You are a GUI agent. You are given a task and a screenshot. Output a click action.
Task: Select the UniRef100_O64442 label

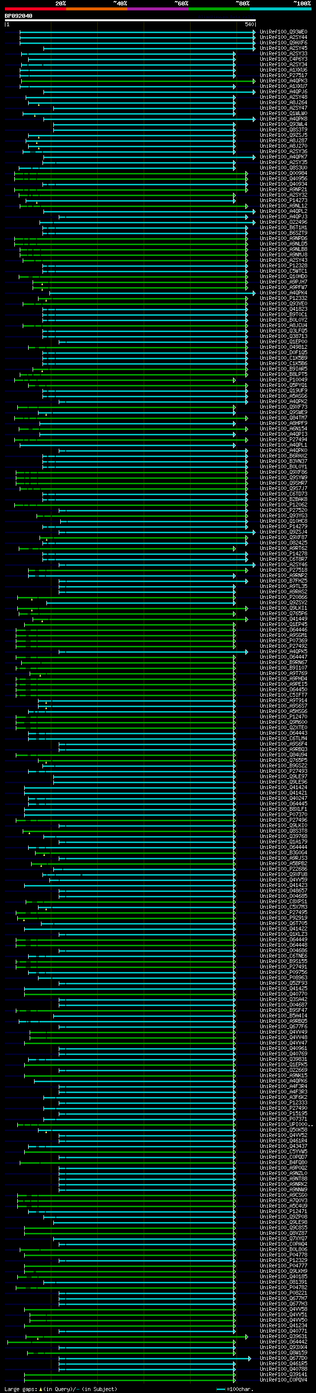[x=283, y=1342]
